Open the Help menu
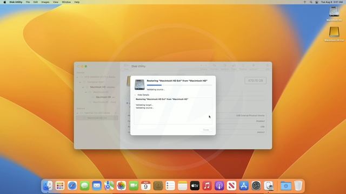 [x=77, y=2]
